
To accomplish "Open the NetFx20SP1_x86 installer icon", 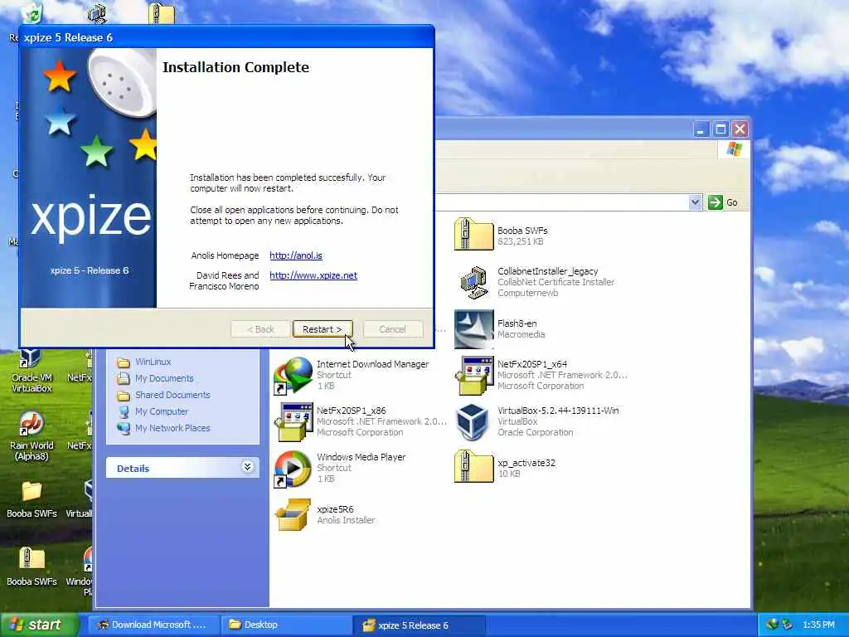I will coord(294,422).
